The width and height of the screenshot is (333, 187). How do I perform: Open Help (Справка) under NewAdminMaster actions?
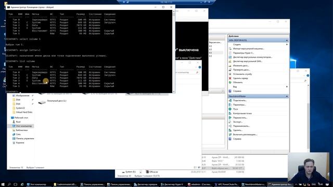coord(237,139)
